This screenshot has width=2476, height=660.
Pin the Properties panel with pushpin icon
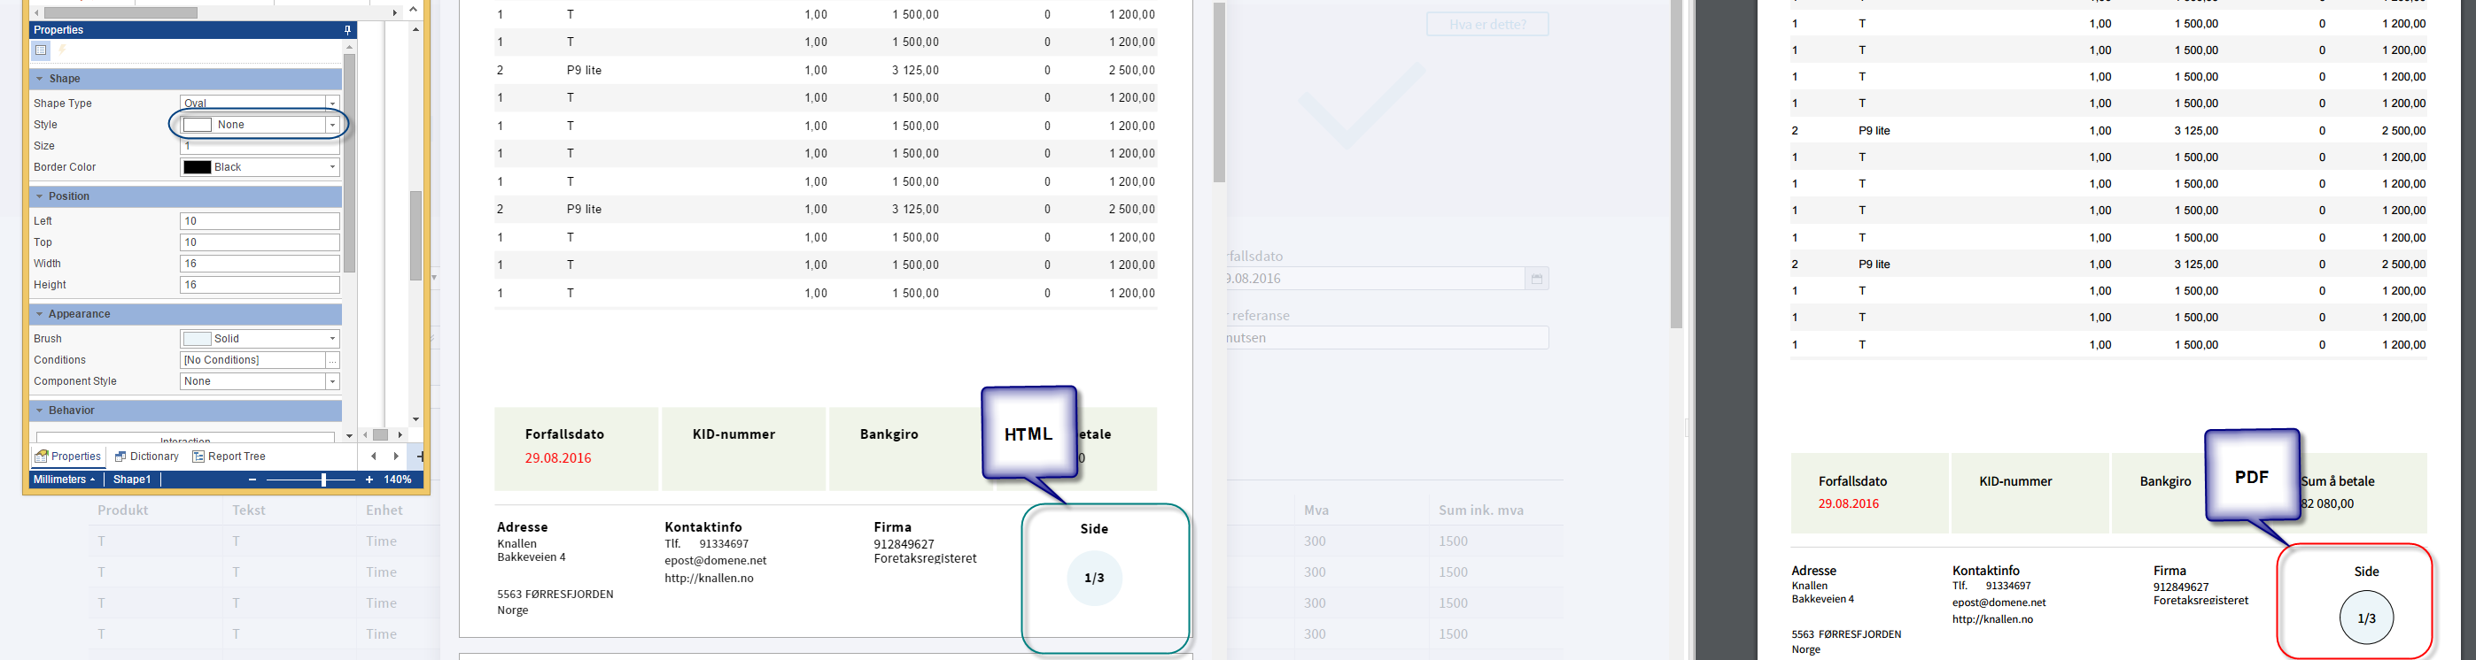coord(347,30)
